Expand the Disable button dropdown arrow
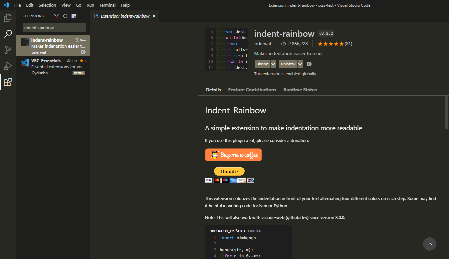449x259 pixels. (x=273, y=64)
